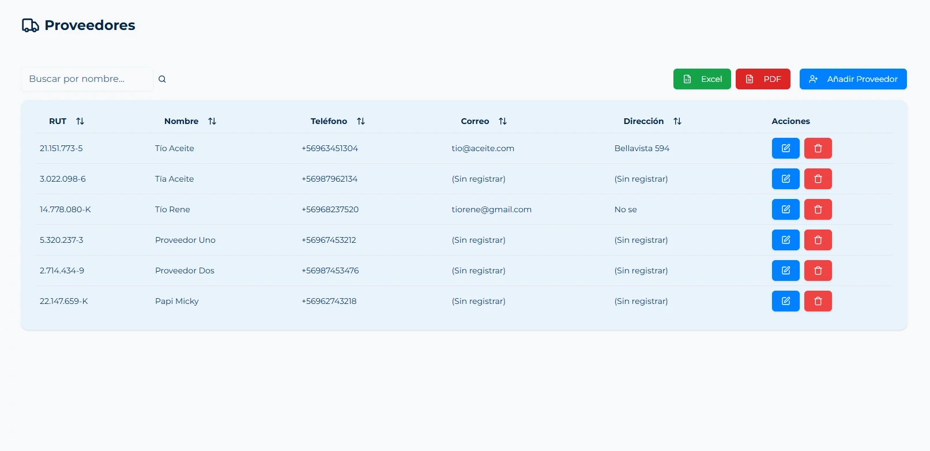Image resolution: width=930 pixels, height=451 pixels.
Task: Edit the Proveedor Dos row
Action: [785, 270]
